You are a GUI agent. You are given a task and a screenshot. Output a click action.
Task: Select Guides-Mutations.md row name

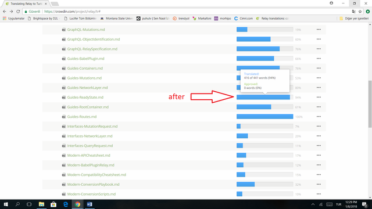tap(84, 78)
